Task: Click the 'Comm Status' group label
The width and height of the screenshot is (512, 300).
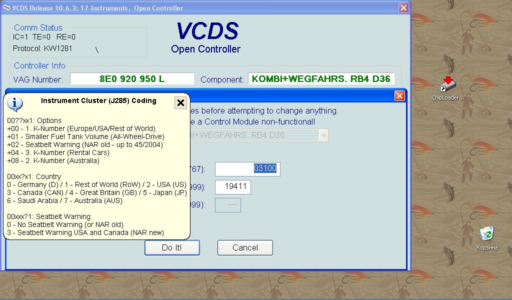Action: pyautogui.click(x=38, y=27)
